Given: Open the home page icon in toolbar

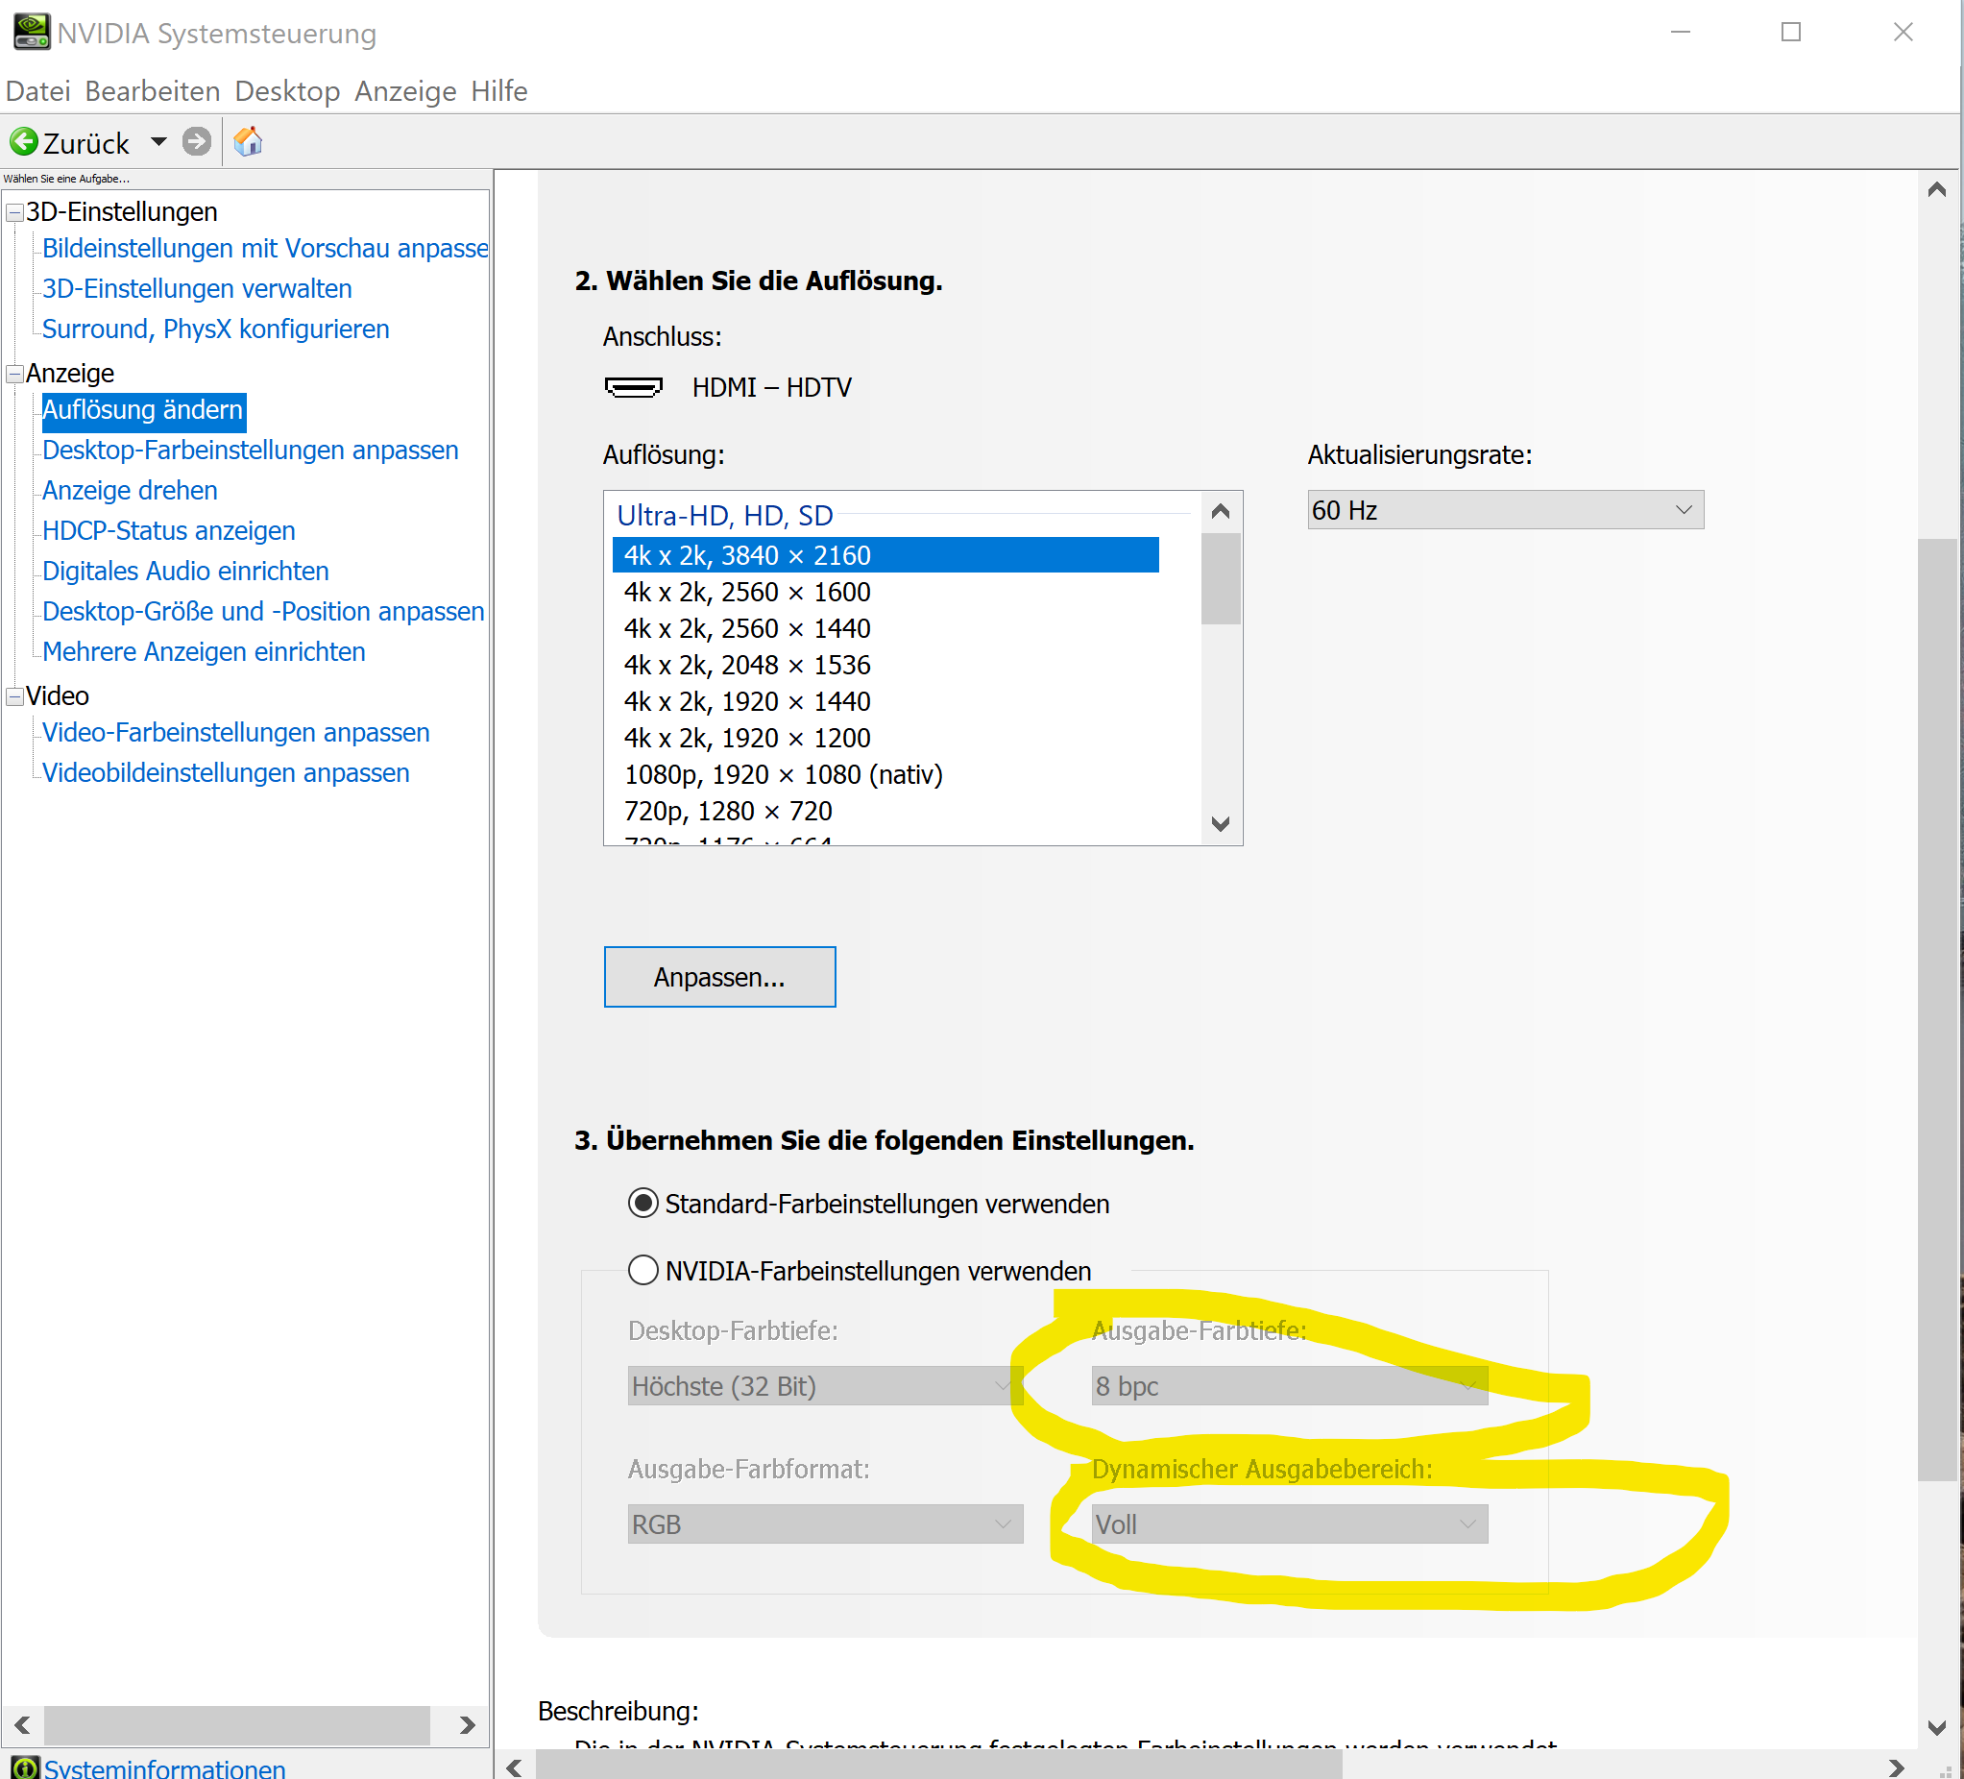Looking at the screenshot, I should [x=249, y=142].
